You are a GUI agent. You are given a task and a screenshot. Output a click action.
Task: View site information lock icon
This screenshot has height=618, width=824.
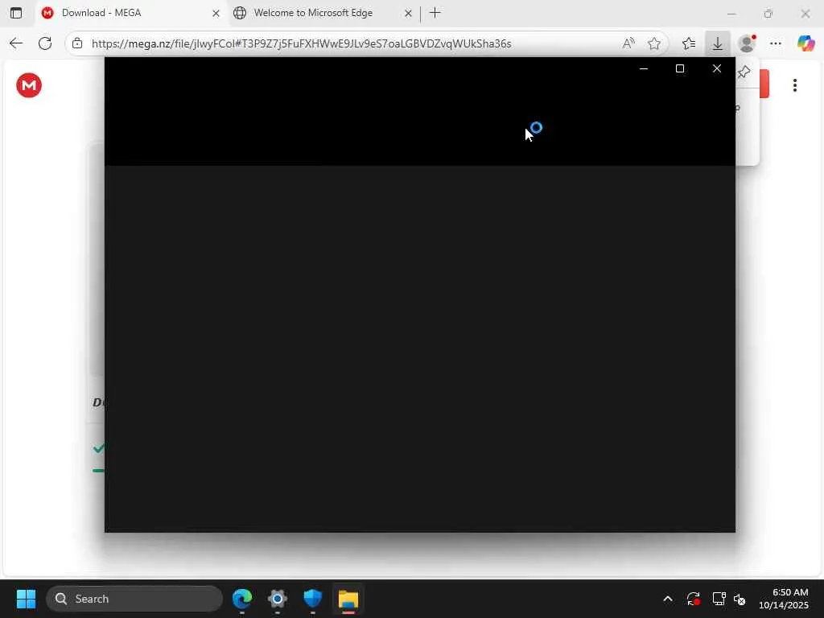point(77,43)
